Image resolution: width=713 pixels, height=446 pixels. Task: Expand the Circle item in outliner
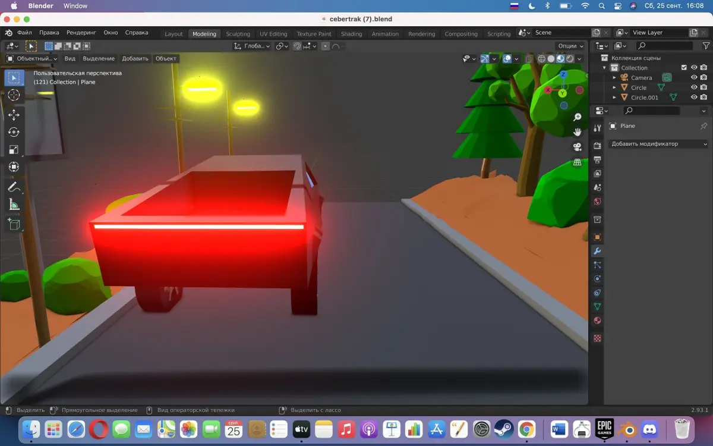pos(614,87)
